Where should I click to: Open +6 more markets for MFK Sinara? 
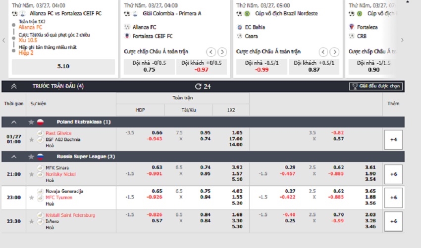point(393,174)
